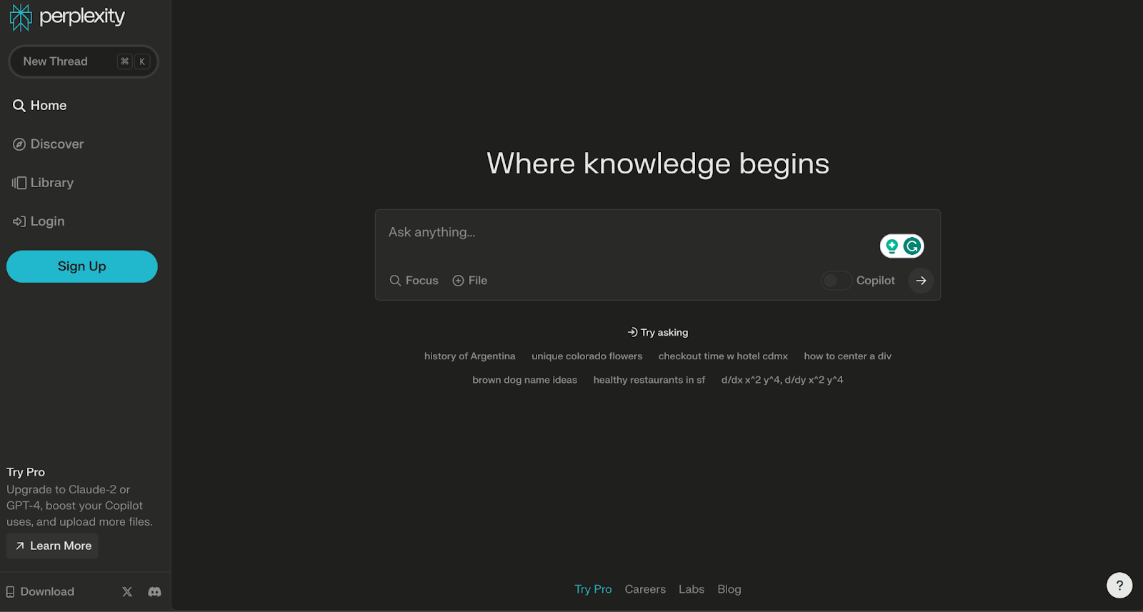
Task: Select 'unique colorado flowers' suggestion
Action: coord(587,356)
